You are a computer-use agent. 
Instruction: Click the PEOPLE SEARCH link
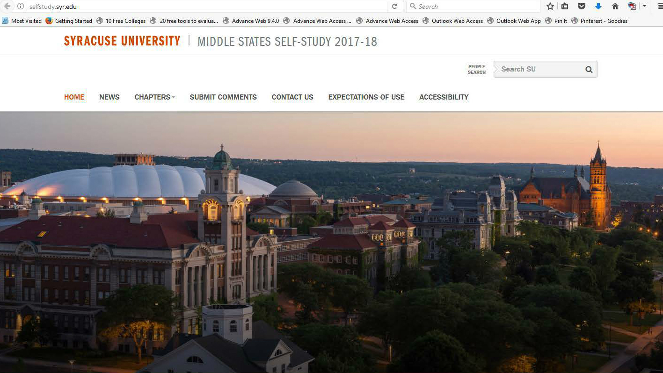click(x=477, y=70)
